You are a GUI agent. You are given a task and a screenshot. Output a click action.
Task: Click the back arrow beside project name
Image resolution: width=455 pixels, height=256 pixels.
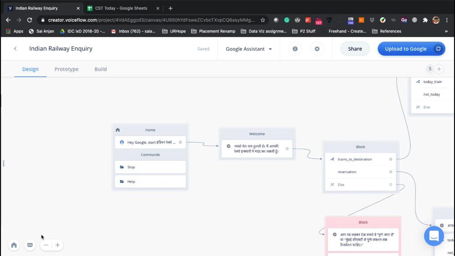pyautogui.click(x=15, y=49)
